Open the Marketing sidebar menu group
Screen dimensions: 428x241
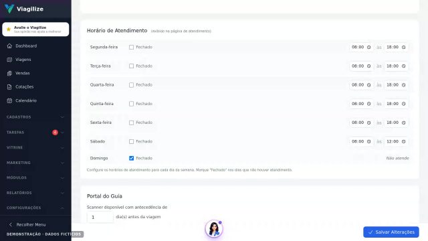pos(35,163)
